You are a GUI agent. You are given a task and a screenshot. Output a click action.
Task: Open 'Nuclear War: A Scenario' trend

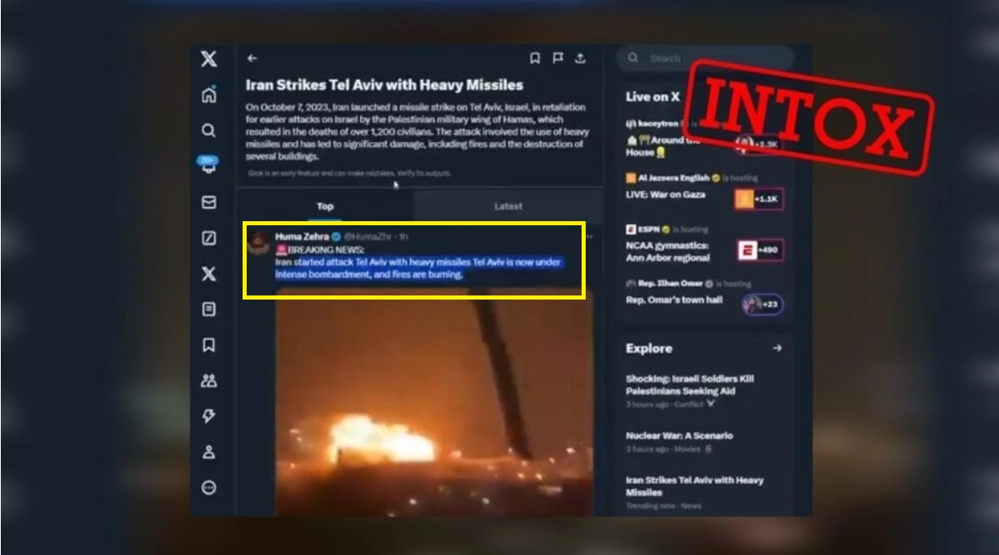tap(680, 436)
